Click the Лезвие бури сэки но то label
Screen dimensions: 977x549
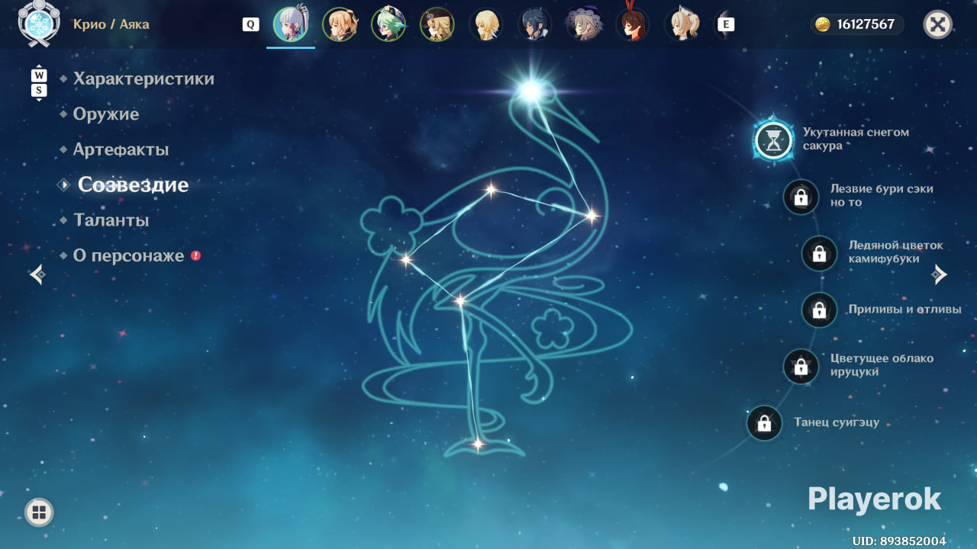[x=882, y=195]
